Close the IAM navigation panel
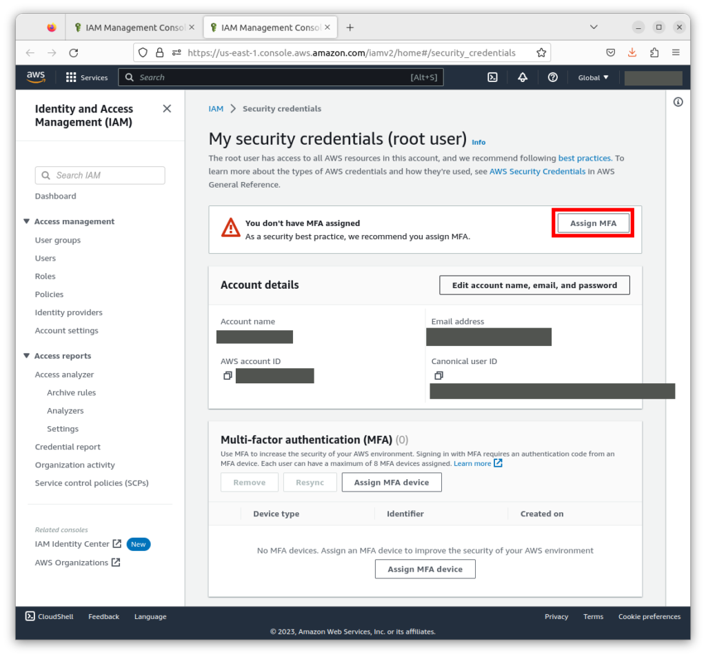Viewport: 706px width, 657px height. pos(167,108)
